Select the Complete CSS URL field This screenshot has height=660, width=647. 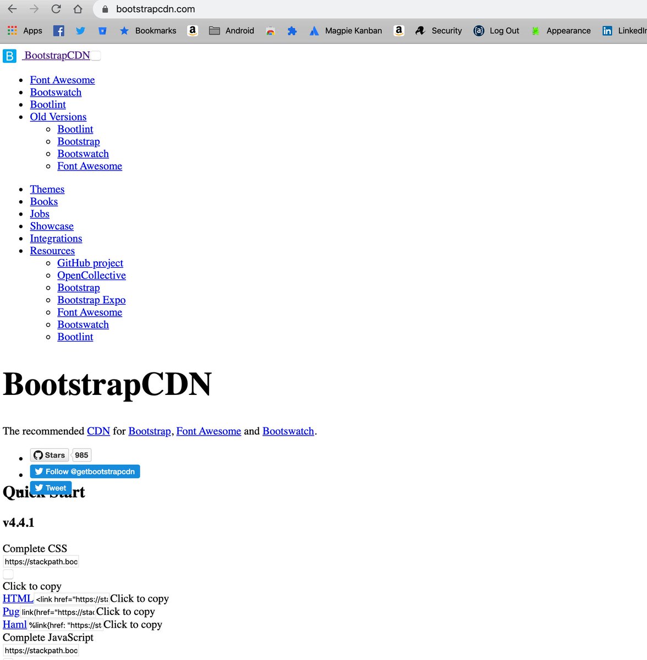41,562
